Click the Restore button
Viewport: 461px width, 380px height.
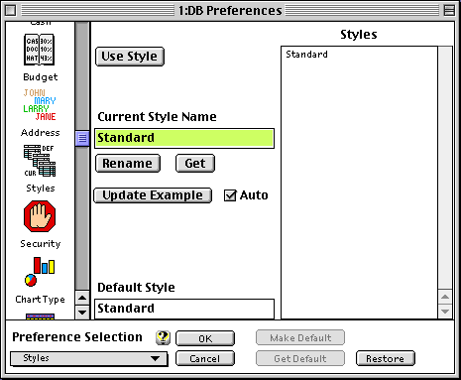385,358
